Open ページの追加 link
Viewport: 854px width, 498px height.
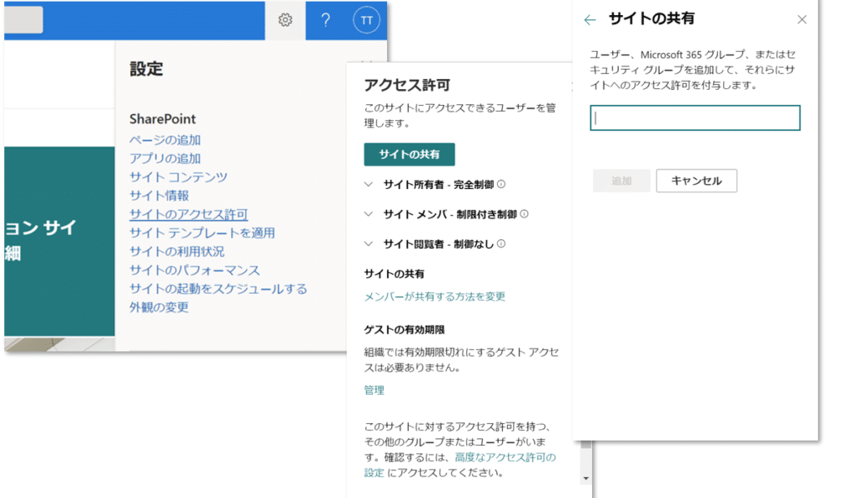coord(165,140)
